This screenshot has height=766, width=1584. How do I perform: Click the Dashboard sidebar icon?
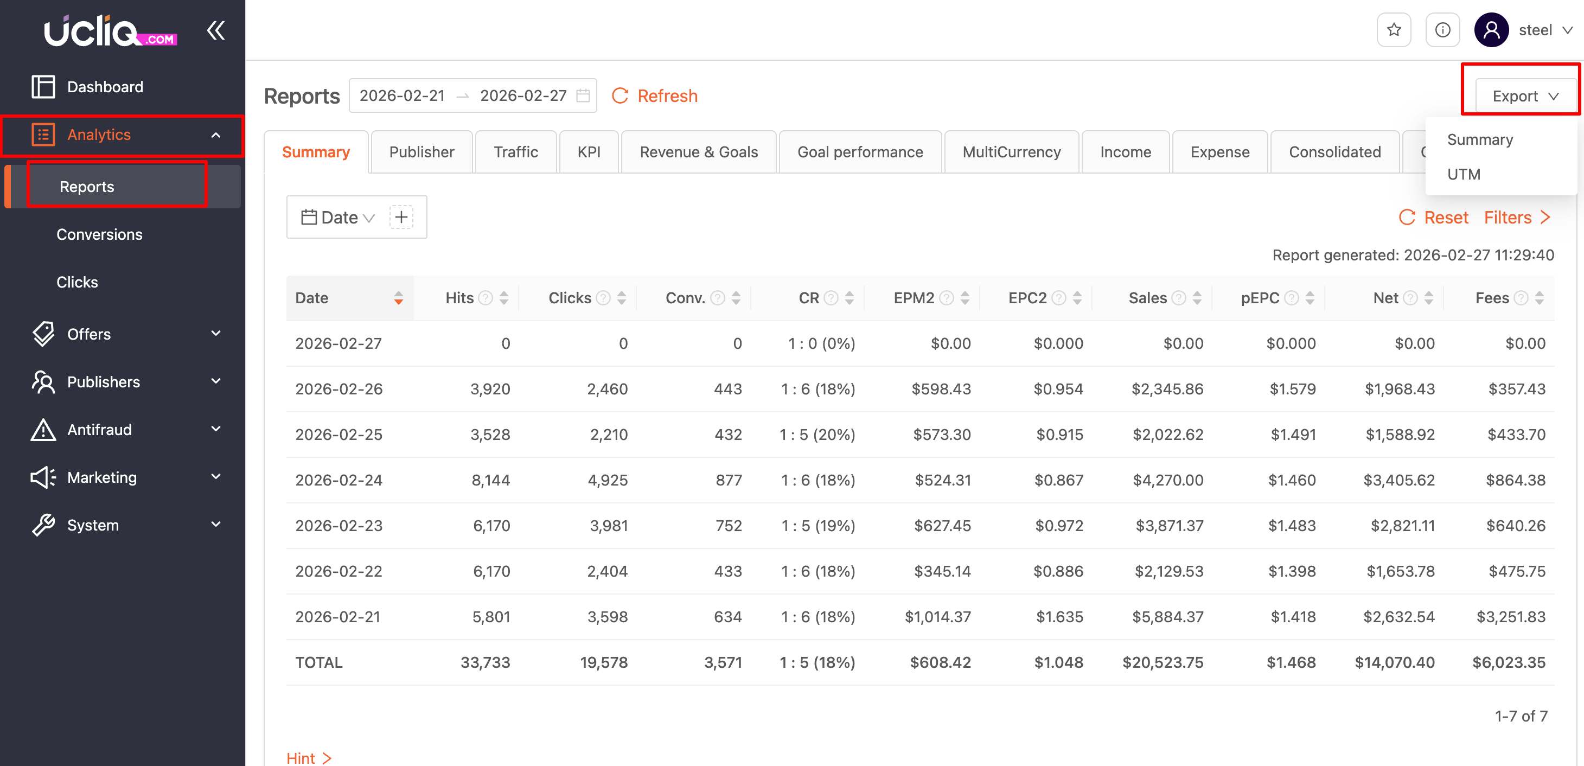tap(43, 87)
